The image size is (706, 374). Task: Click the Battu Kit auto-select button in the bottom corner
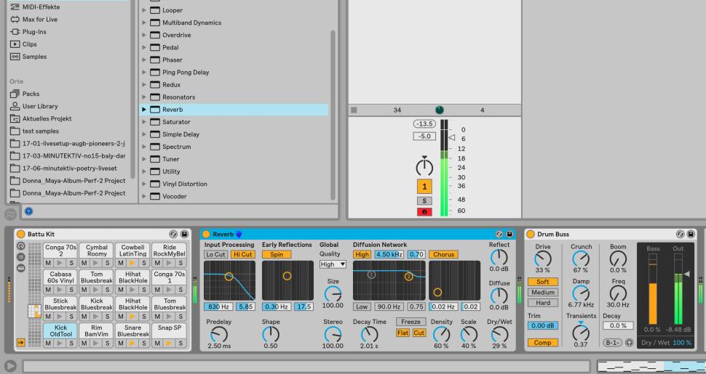click(x=21, y=342)
